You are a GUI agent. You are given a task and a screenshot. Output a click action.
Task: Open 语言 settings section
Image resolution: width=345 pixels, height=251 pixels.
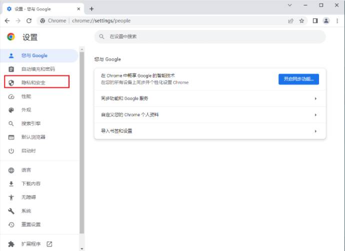coord(39,170)
